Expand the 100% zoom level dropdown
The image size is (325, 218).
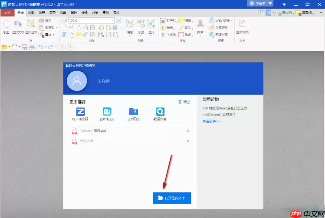[113, 20]
